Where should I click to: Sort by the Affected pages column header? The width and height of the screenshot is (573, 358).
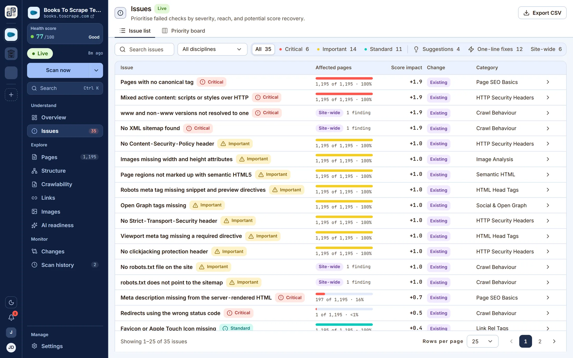tap(333, 68)
